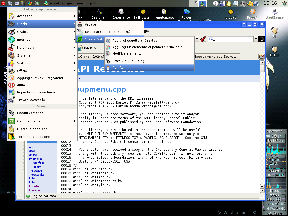Open the dnssd link
288x216 pixels.
33,155
